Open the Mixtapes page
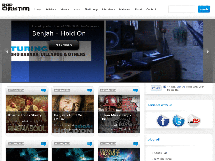Viewport: 215px width, 161px height. tap(125, 9)
